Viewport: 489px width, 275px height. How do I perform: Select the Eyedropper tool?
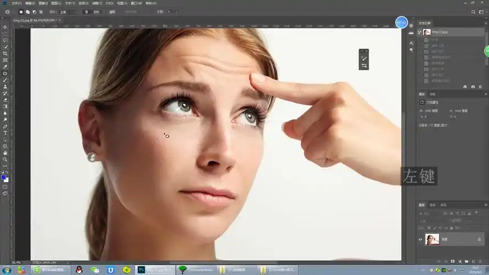[x=6, y=67]
